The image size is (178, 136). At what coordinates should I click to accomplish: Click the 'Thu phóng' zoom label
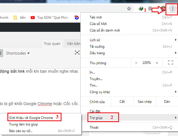click(x=98, y=63)
